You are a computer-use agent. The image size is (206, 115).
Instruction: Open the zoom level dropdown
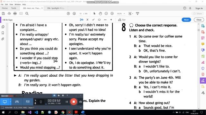click(124, 13)
